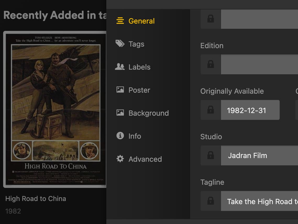The width and height of the screenshot is (298, 224).
Task: Toggle lock on Originally Available field
Action: pos(211,110)
